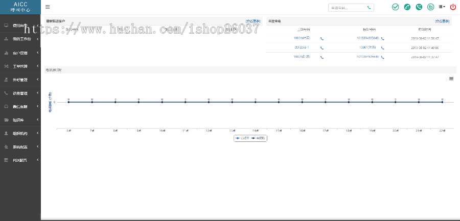Click the 最新跟进客户 panel title
The width and height of the screenshot is (460, 221).
pyautogui.click(x=56, y=21)
